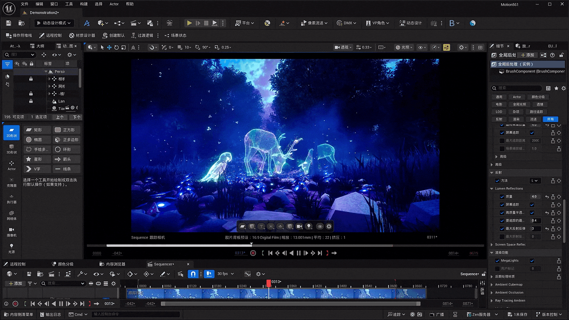Open the Actor menu in menu bar

coord(114,4)
